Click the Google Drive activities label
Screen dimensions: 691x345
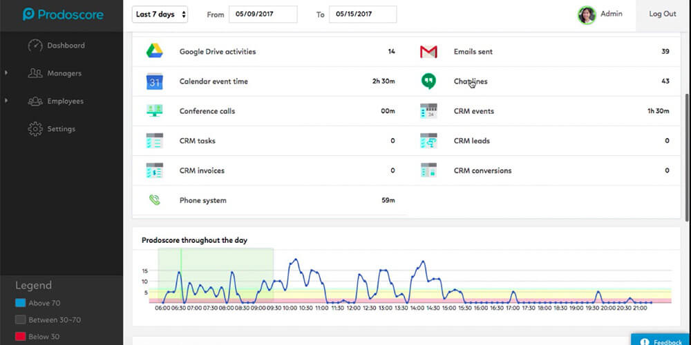click(x=217, y=52)
